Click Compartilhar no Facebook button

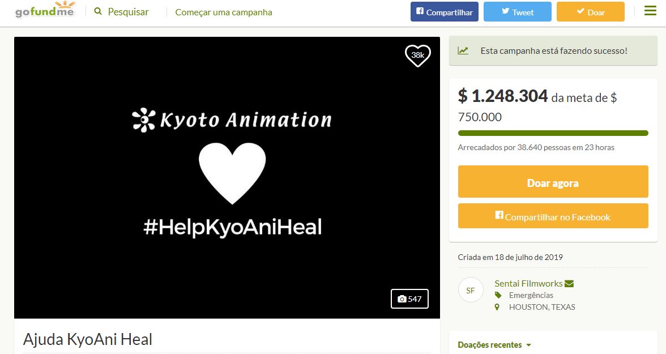(553, 216)
